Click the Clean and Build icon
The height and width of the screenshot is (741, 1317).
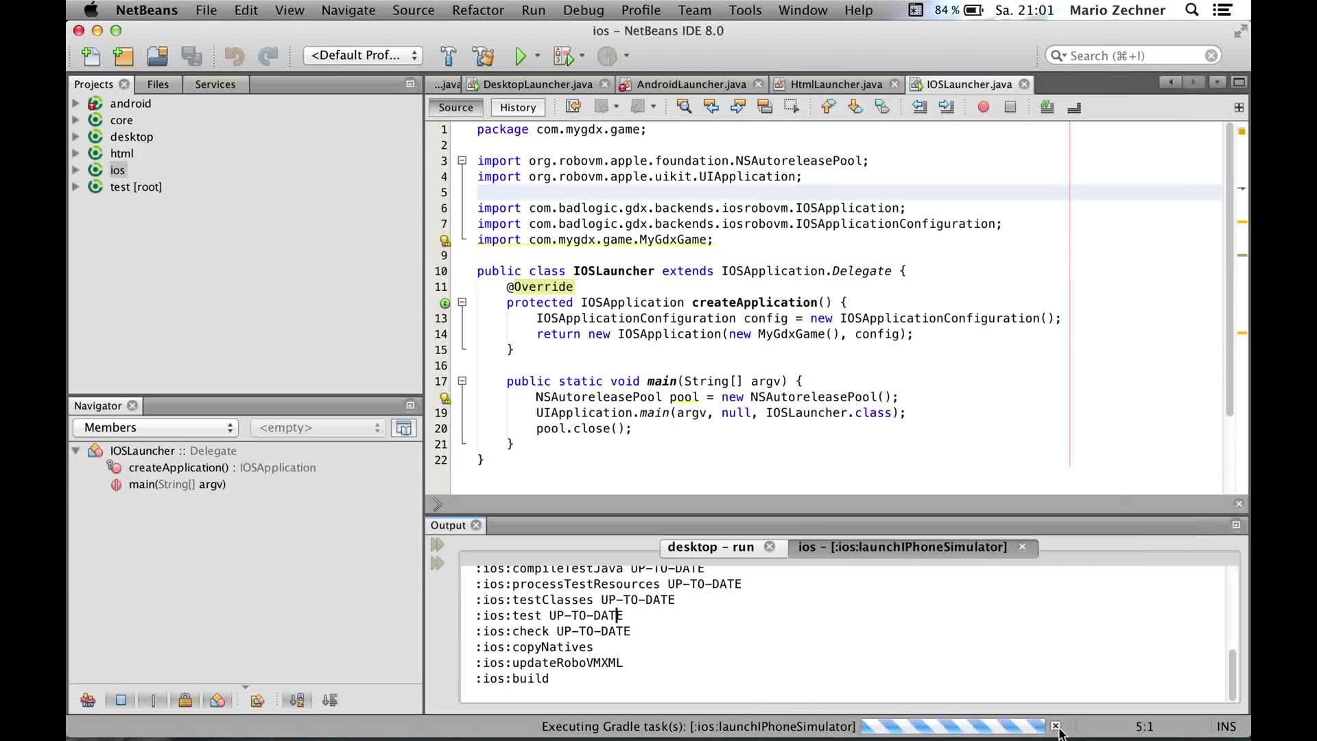click(x=484, y=56)
